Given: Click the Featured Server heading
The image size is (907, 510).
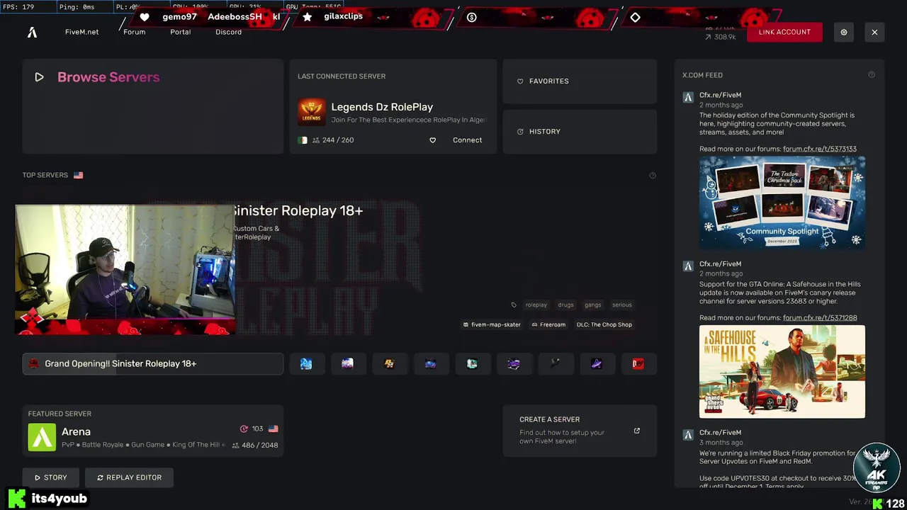Looking at the screenshot, I should [60, 414].
